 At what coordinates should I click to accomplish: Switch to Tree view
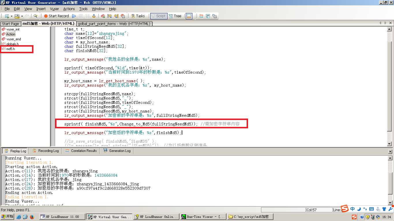pos(175,16)
